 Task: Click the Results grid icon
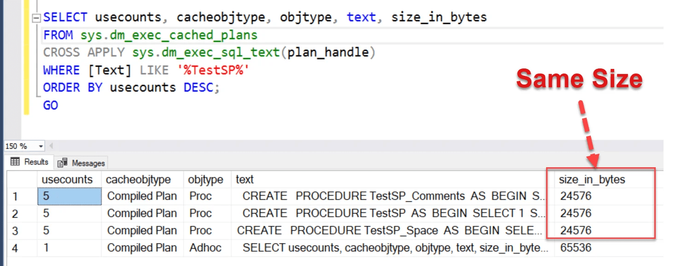tap(14, 162)
